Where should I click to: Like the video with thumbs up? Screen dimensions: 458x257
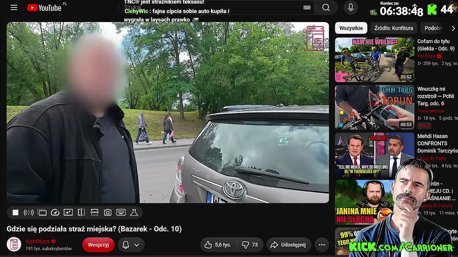click(218, 245)
